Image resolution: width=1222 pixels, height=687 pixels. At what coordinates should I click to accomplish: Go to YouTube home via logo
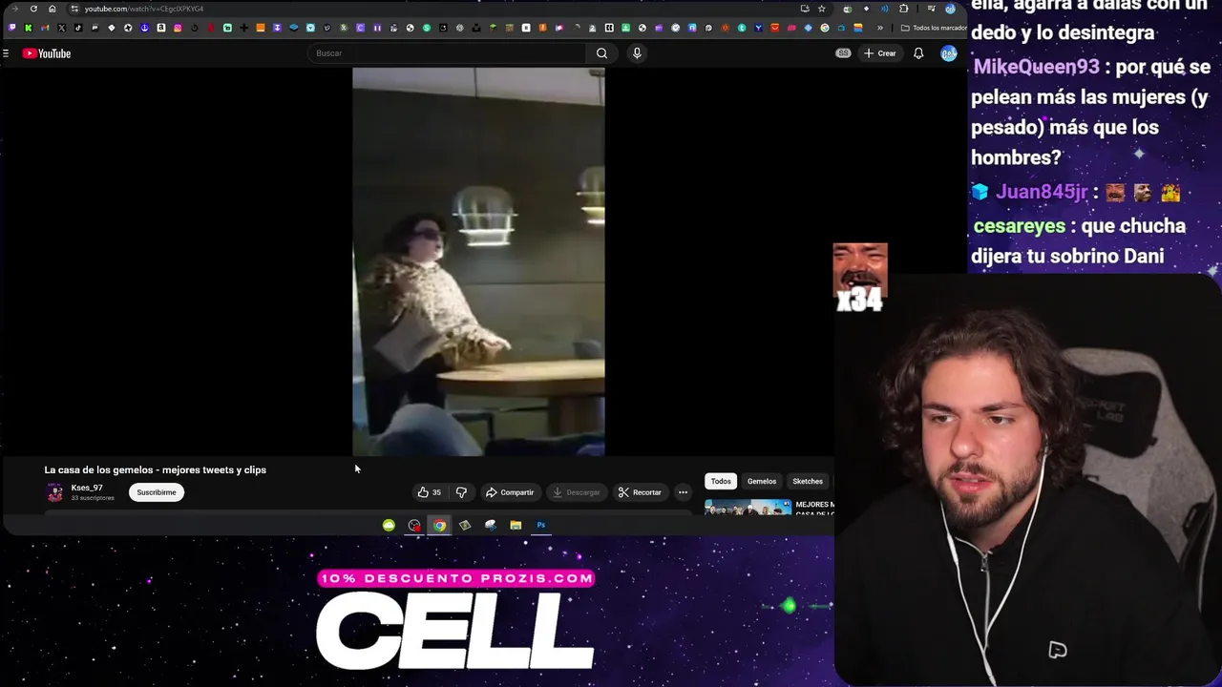(x=47, y=53)
